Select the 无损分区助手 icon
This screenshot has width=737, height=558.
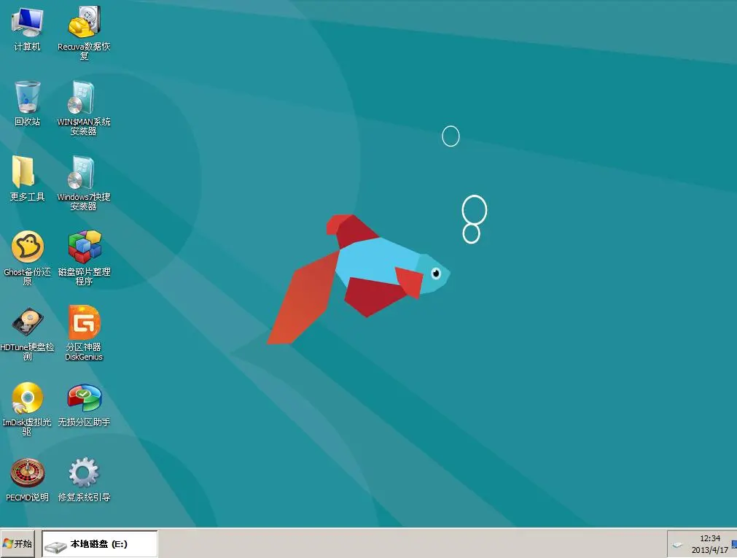(x=84, y=398)
